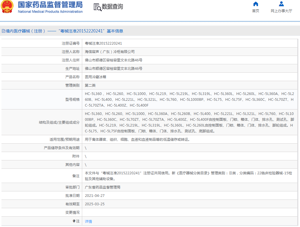Click approval date value 2021-04-27
Image resolution: width=300 pixels, height=227 pixels.
tap(95, 195)
